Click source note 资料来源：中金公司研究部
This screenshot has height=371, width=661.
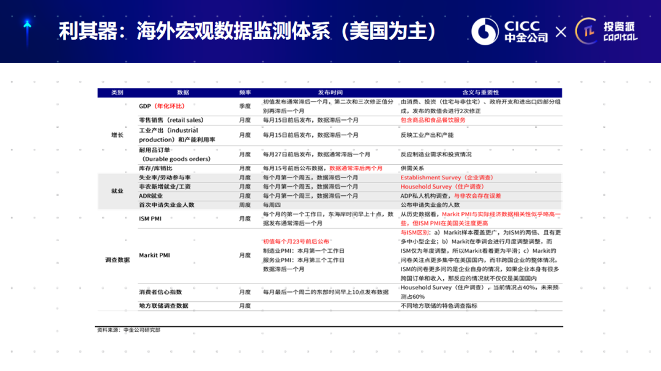[x=129, y=330]
